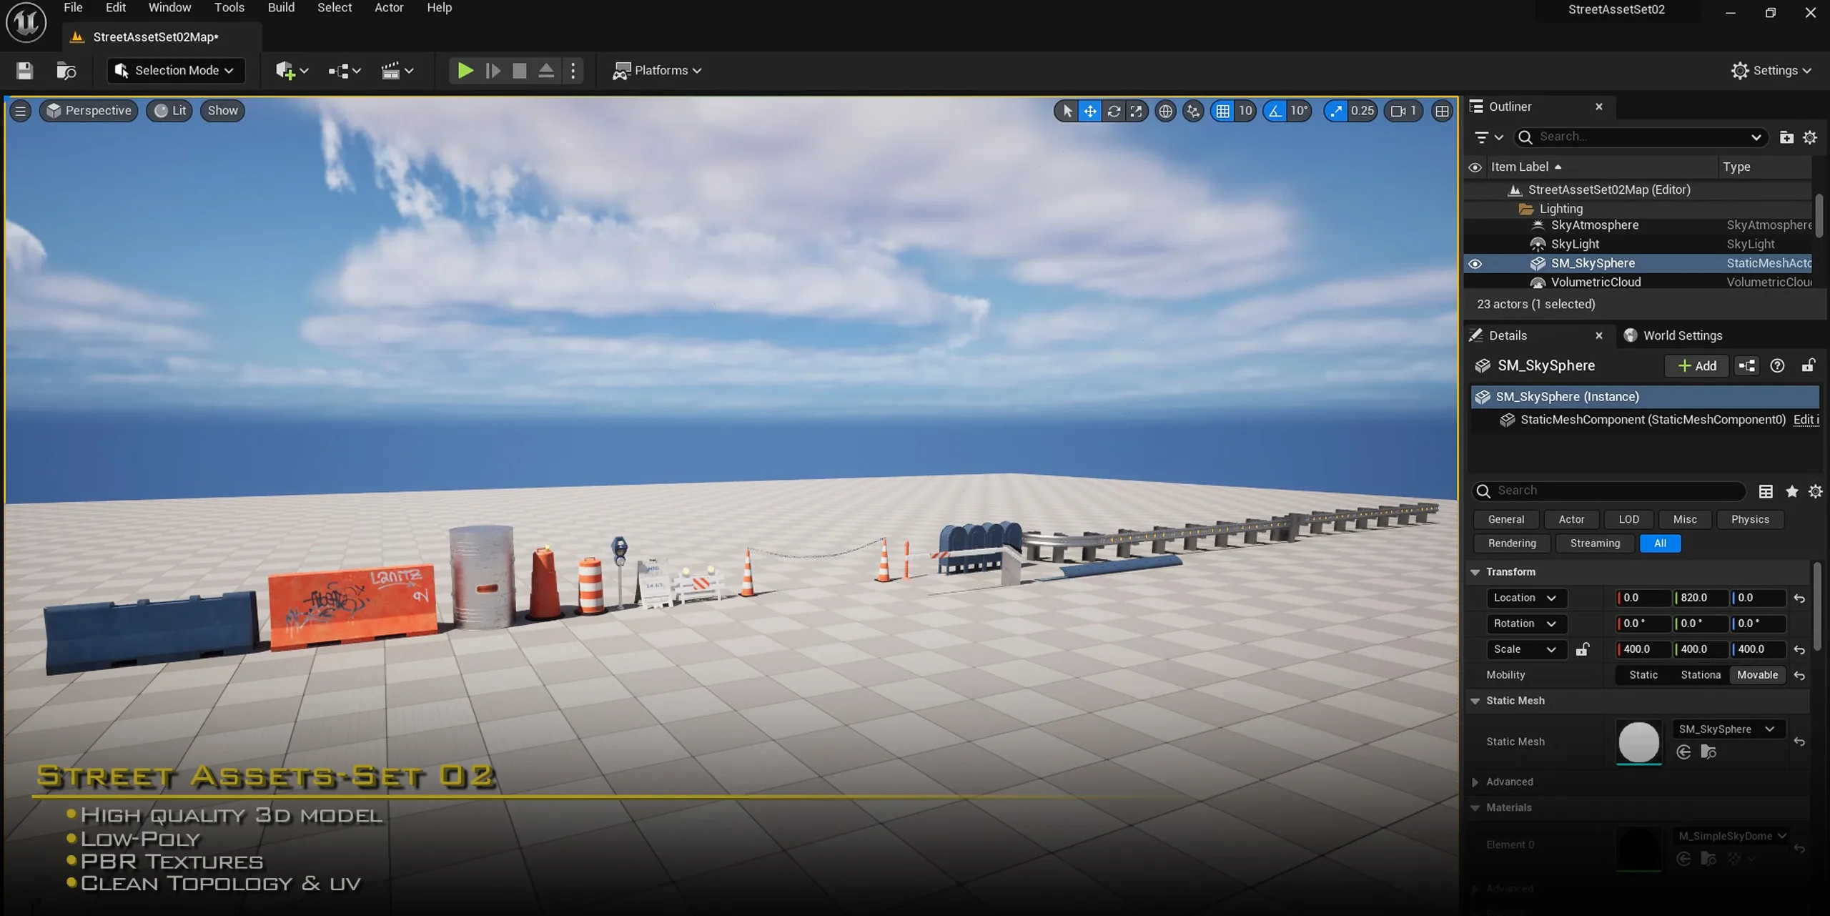
Task: Collapse the Transform section
Action: (x=1475, y=572)
